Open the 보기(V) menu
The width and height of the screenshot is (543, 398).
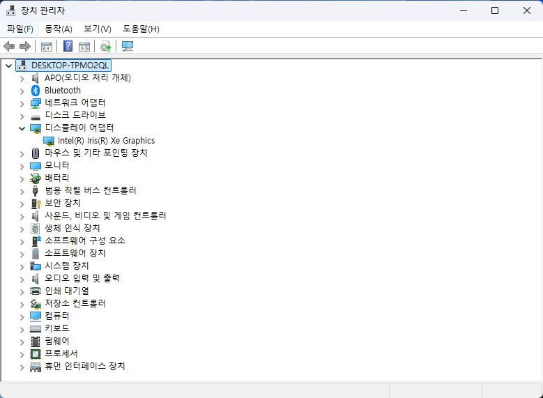(x=98, y=29)
